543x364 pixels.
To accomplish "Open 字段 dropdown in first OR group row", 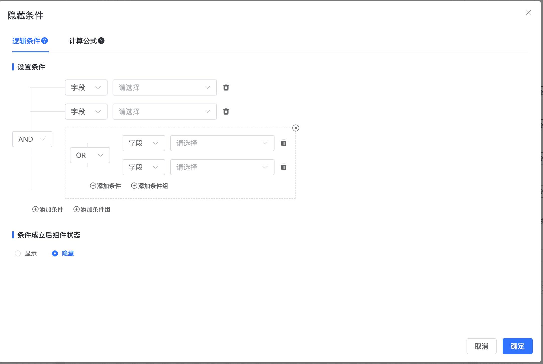I will click(144, 143).
